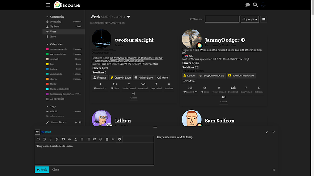
Task: Minimize the composer with the chevron
Action: pos(273,132)
